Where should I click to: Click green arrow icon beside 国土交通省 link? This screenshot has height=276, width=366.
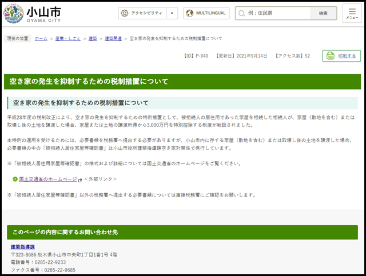[15, 179]
